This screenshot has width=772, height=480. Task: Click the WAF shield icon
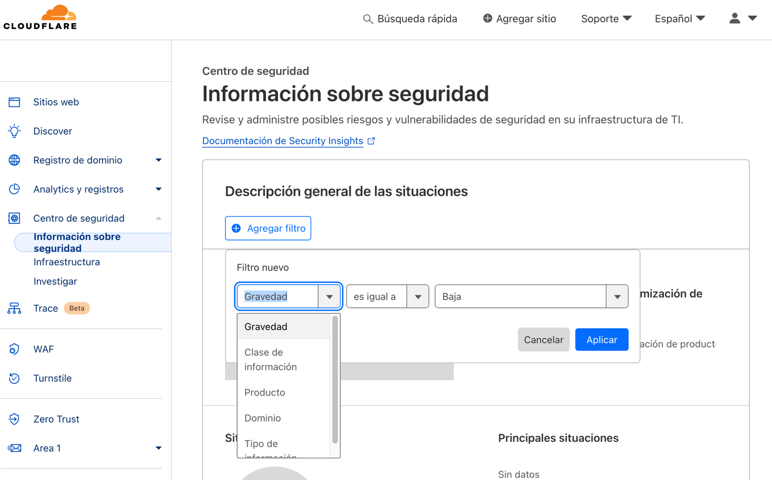coord(14,349)
